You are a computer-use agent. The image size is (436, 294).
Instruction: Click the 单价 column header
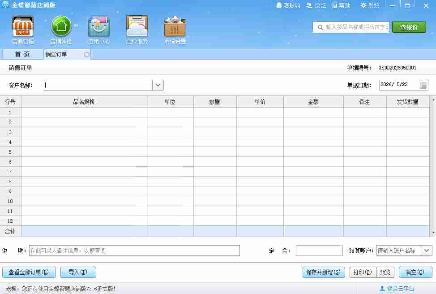(260, 102)
